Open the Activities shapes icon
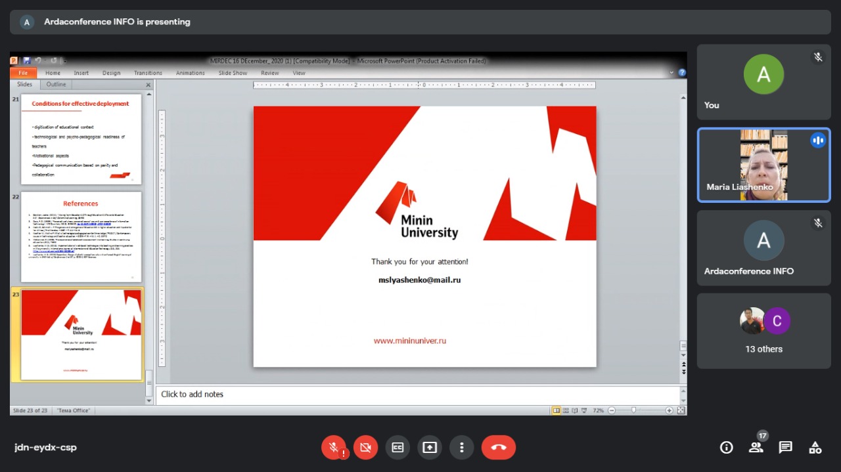This screenshot has height=472, width=841. click(x=815, y=448)
